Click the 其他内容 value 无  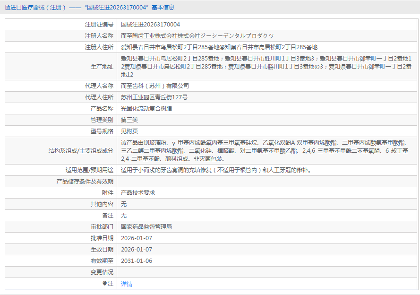pyautogui.click(x=123, y=204)
